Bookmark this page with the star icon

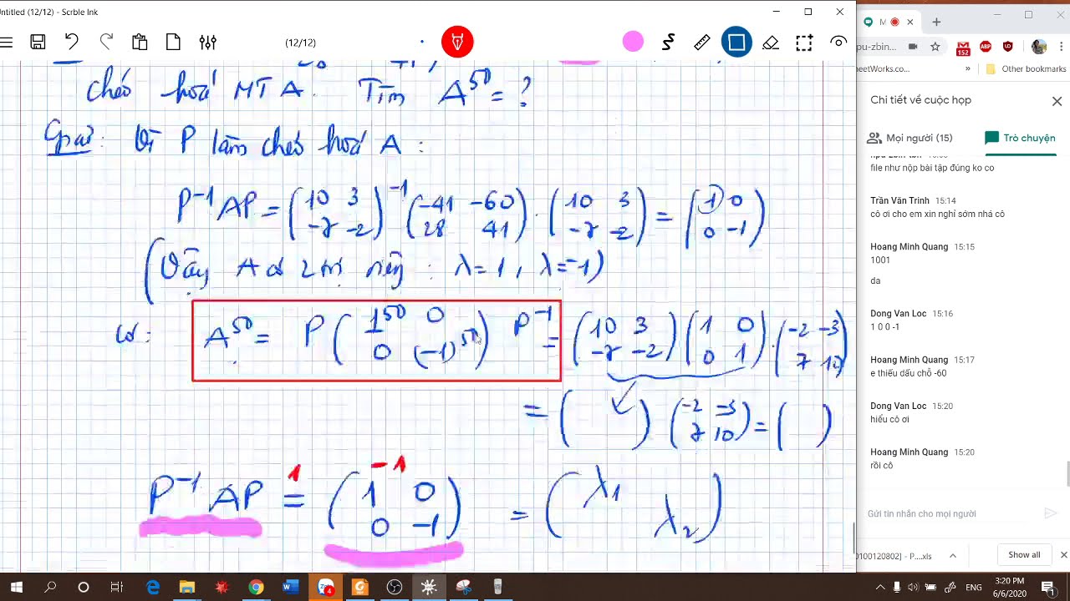click(x=935, y=47)
